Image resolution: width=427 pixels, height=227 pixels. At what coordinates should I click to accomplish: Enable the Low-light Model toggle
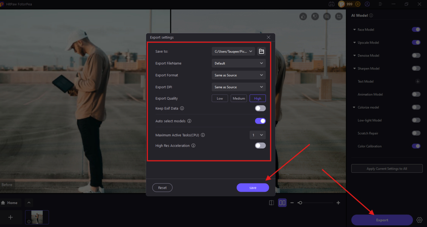[416, 120]
